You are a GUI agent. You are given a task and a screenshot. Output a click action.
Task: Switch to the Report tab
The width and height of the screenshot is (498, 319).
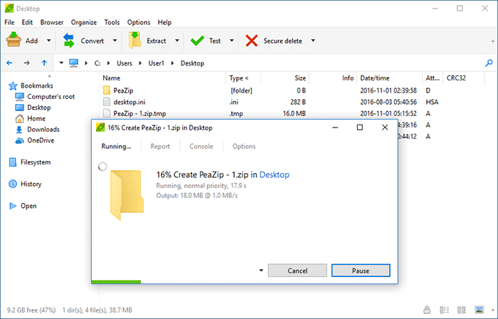tap(160, 147)
